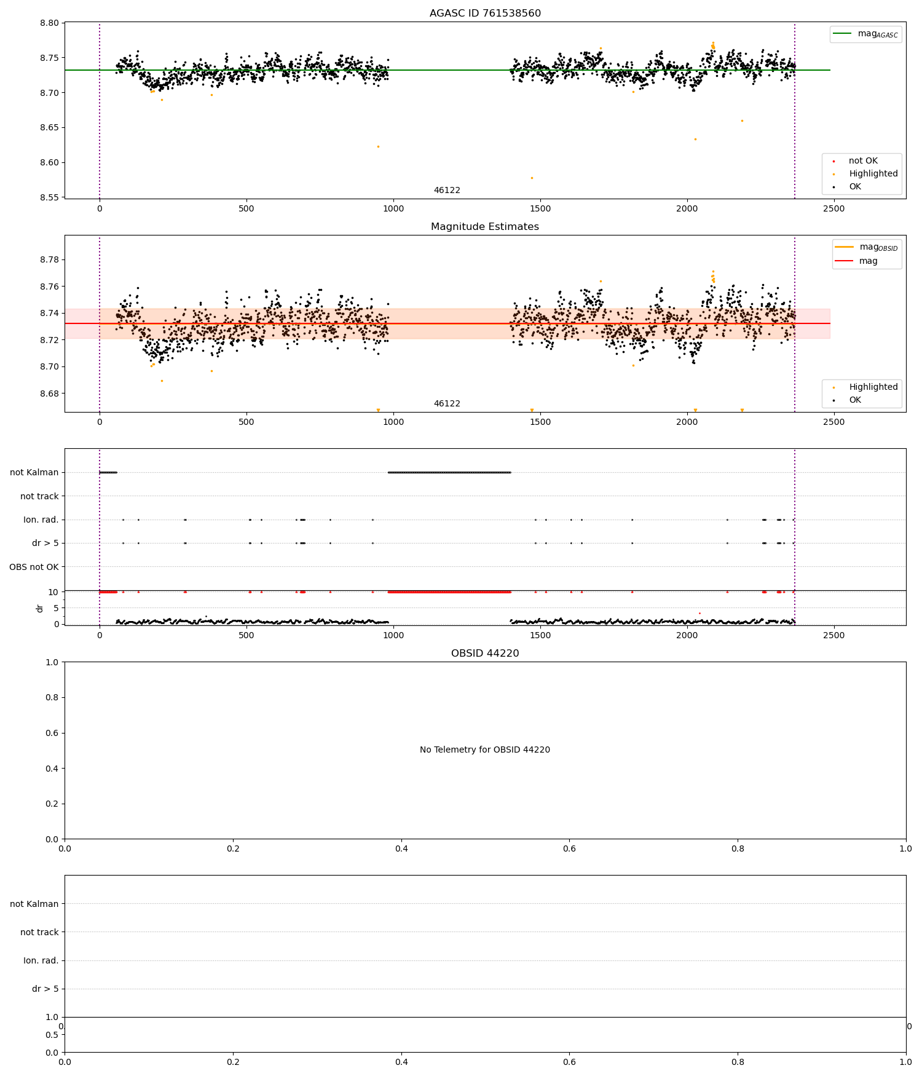Click 'OK' in the AGASC ID plot legend
This screenshot has height=1076, width=922.
855,187
